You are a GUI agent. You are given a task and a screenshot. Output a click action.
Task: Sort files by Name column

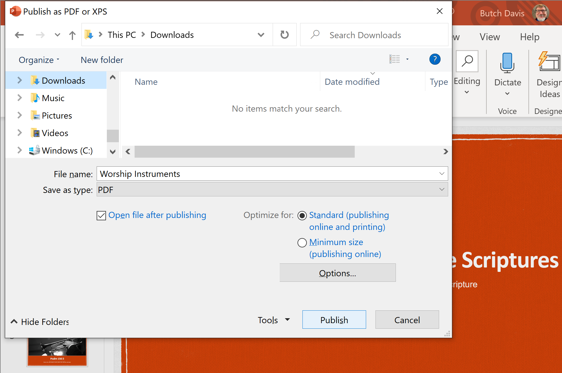[146, 82]
